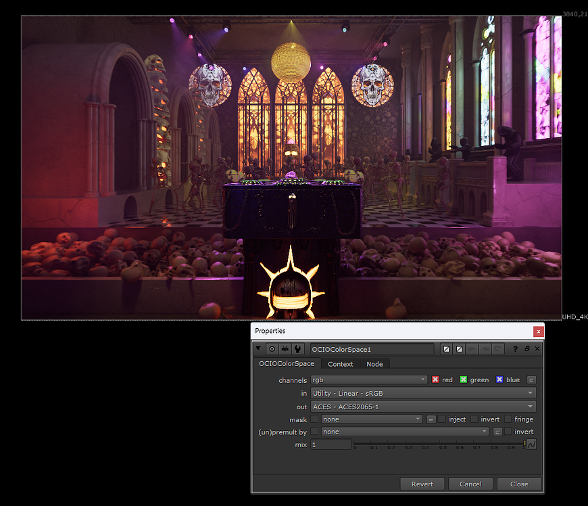Viewport: 588px width, 506px height.
Task: Toggle the blue channel checkbox
Action: pos(499,379)
